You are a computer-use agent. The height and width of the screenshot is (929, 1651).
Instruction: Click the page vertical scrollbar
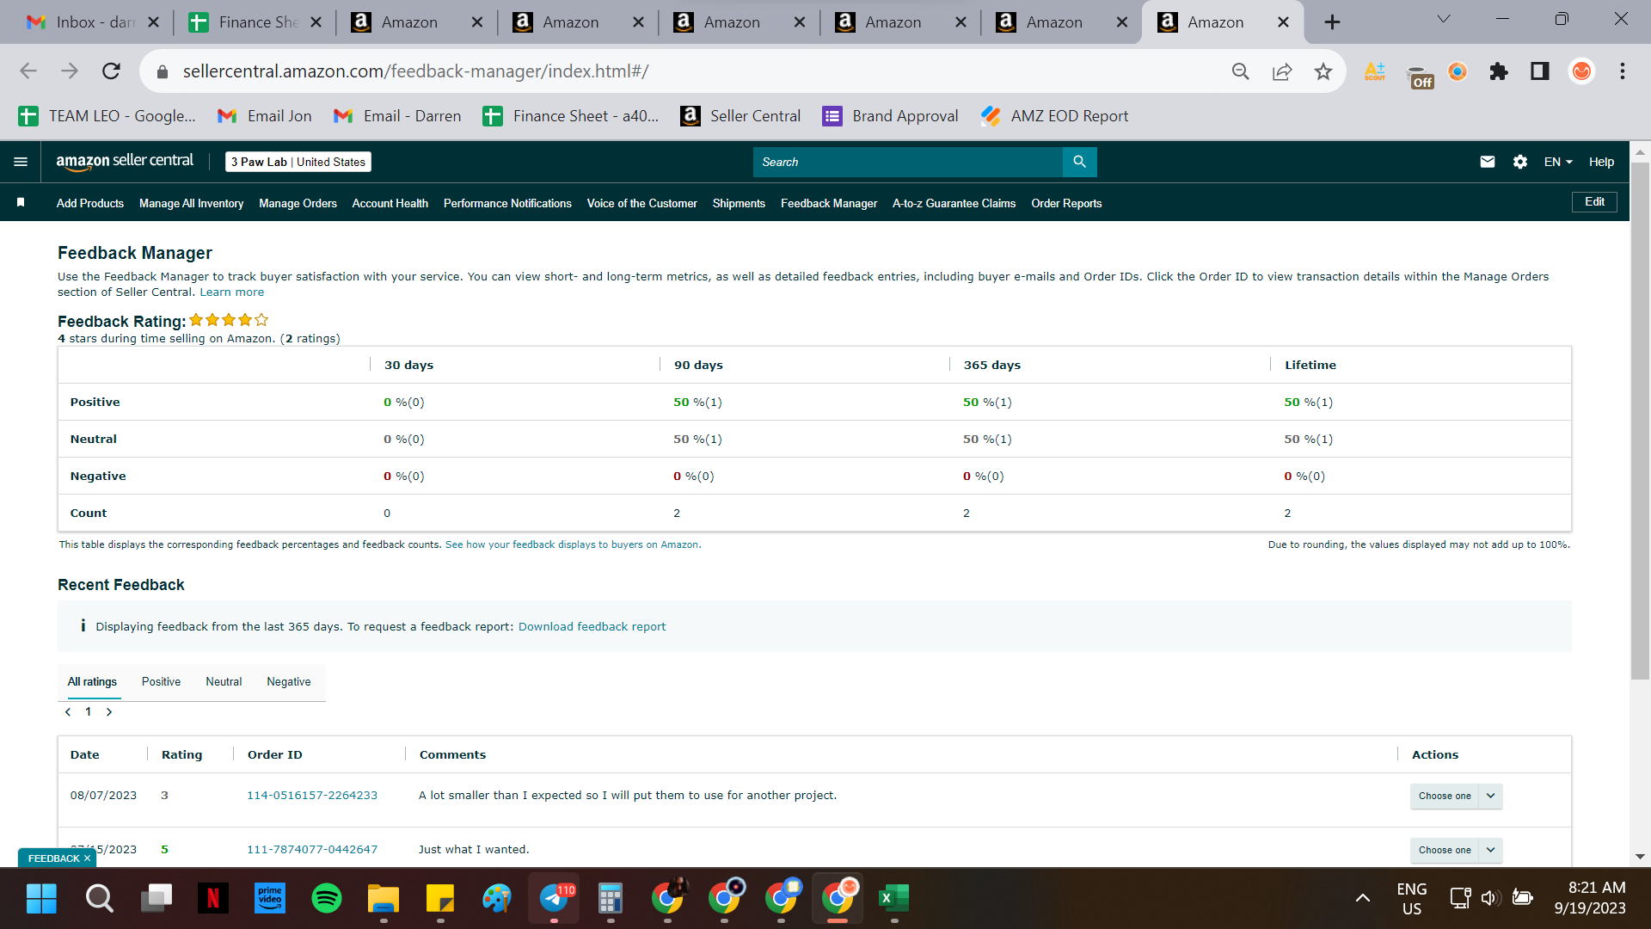point(1641,421)
